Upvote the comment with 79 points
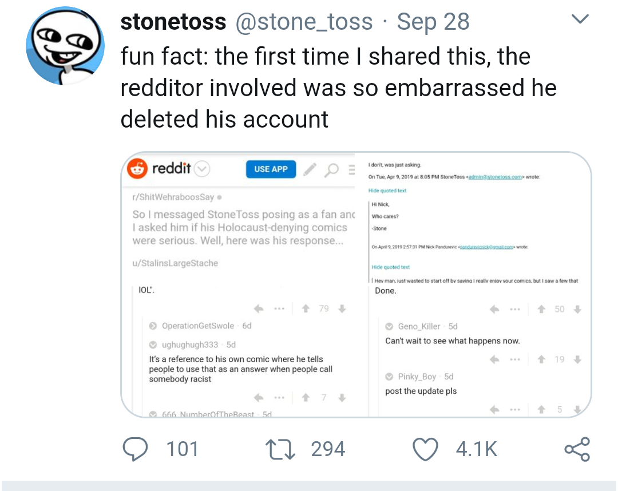Viewport: 618px width, 491px height. point(306,308)
